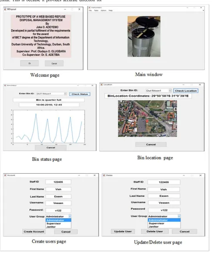Select Administrator option in Delete window list
Screen dimensions: 212x254
click(164, 220)
